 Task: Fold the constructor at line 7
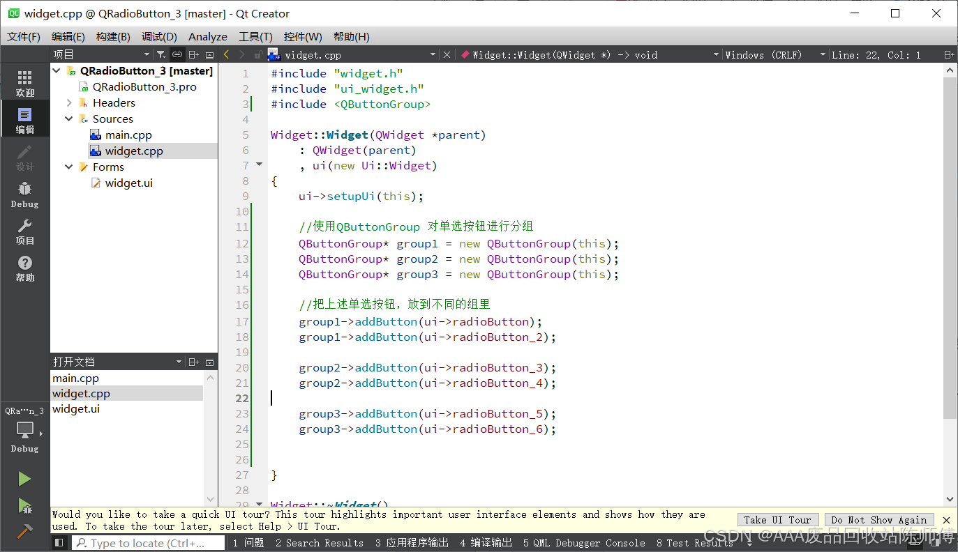tap(260, 164)
